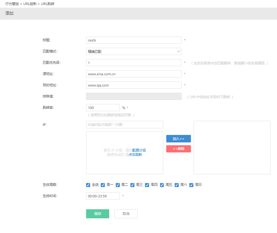
Task: Toggle the 周五 checkbox
Action: coord(162,185)
